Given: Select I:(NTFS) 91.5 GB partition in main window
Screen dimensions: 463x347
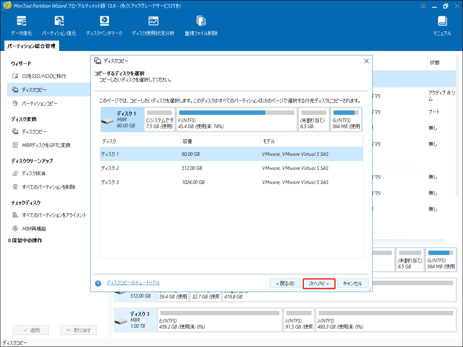Looking at the screenshot, I should (x=299, y=320).
